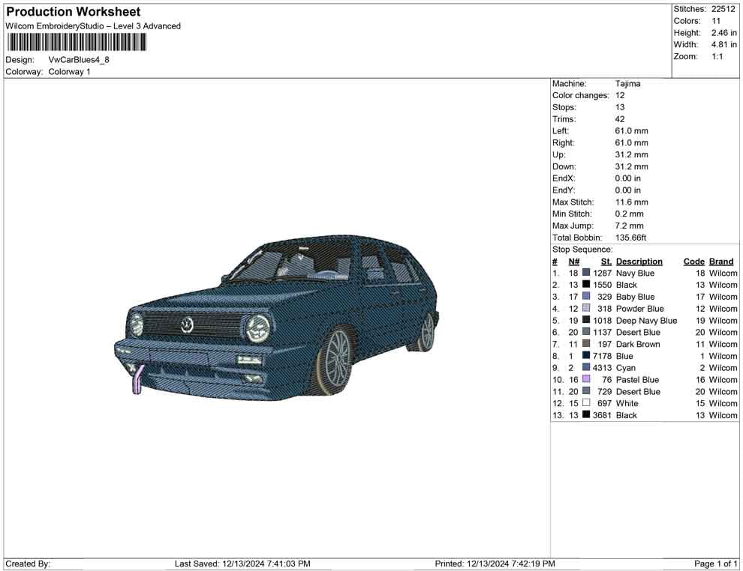Click the Brand column header
Image resolution: width=743 pixels, height=571 pixels.
[x=721, y=262]
